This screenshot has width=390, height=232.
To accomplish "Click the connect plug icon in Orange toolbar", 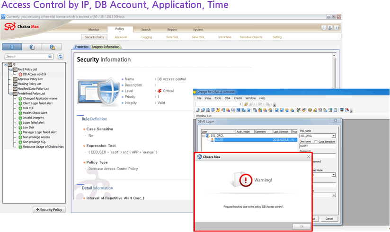I will point(246,104).
